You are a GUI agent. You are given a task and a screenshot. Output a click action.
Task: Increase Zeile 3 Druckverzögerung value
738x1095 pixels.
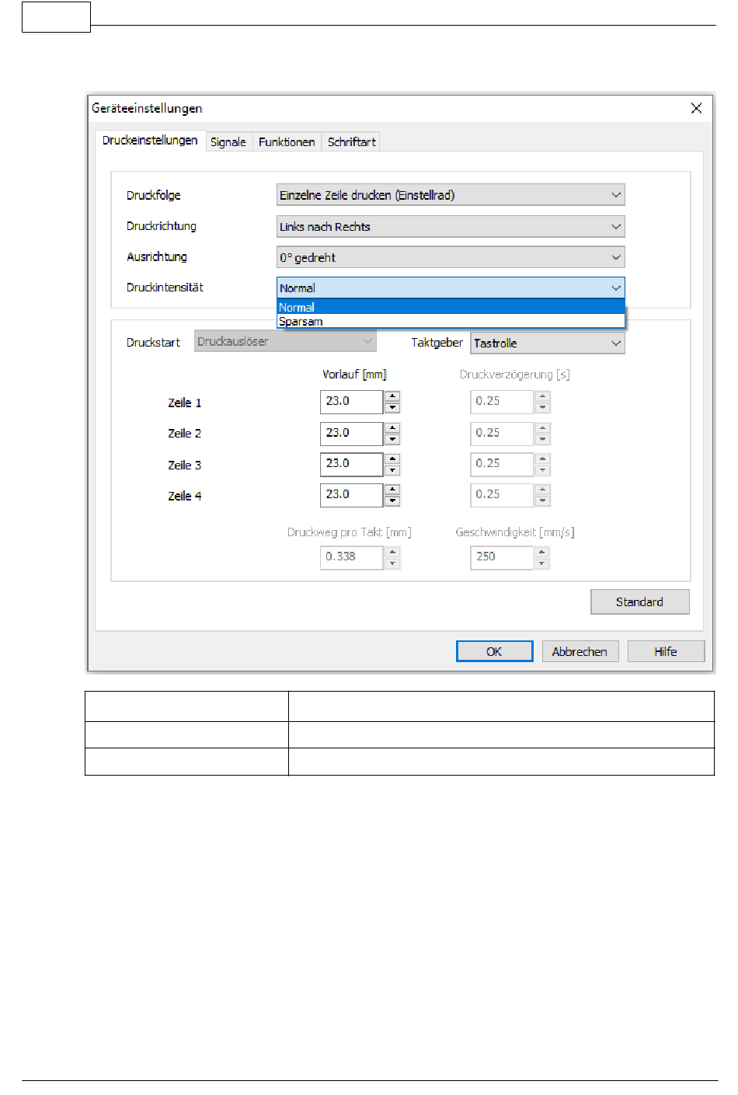tap(542, 459)
